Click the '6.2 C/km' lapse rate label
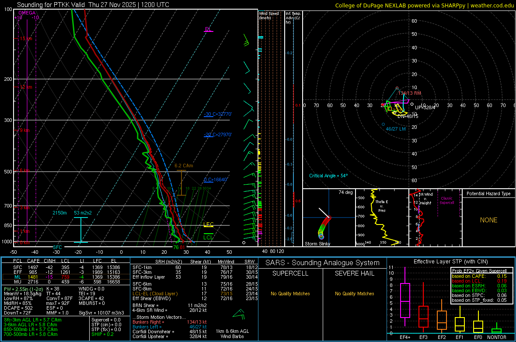 pyautogui.click(x=184, y=166)
